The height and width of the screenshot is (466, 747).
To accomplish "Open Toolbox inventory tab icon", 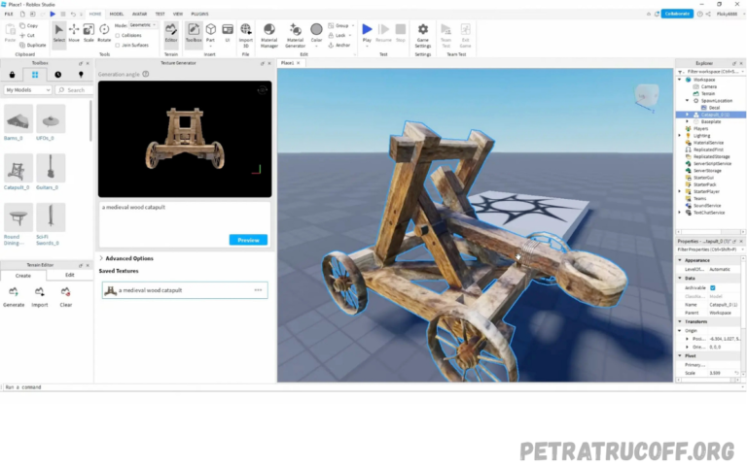I will click(x=35, y=75).
